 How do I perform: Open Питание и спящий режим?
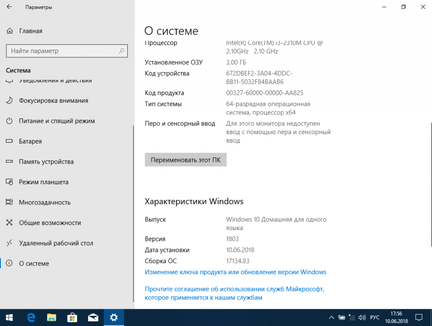[57, 121]
